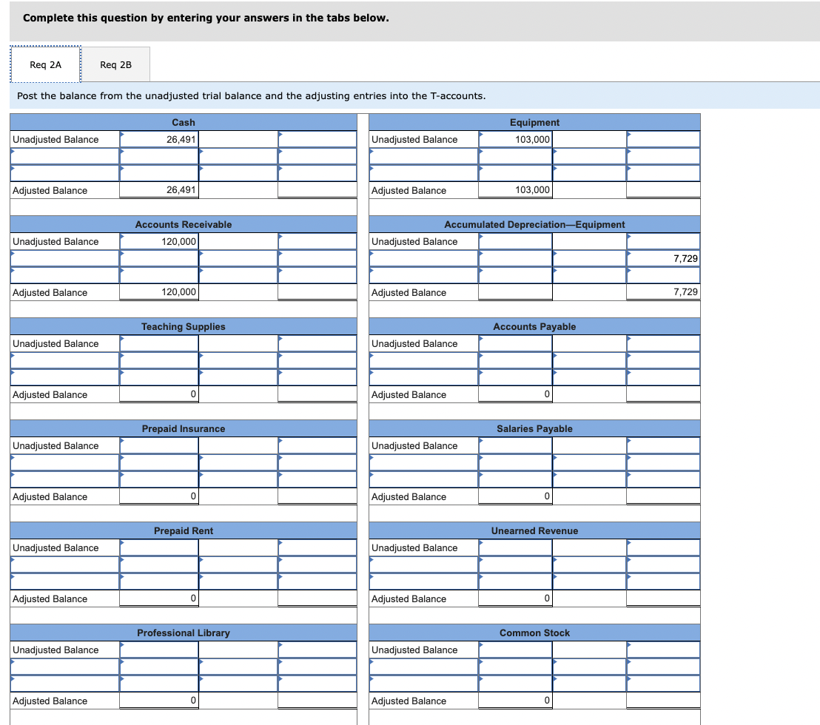820x725 pixels.
Task: Click Prepaid Rent unadjusted balance debit field
Action: pyautogui.click(x=159, y=547)
